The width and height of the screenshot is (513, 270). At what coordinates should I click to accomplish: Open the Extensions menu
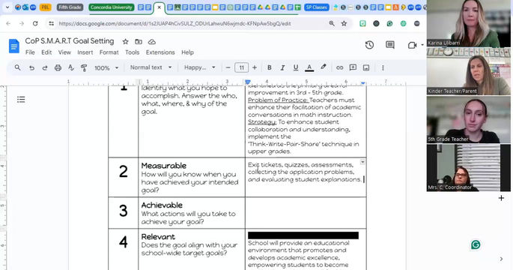click(x=160, y=52)
